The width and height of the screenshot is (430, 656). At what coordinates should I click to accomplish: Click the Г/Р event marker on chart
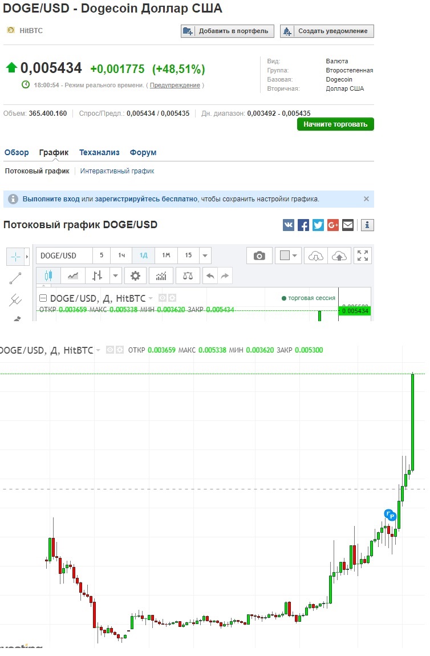coord(390,515)
